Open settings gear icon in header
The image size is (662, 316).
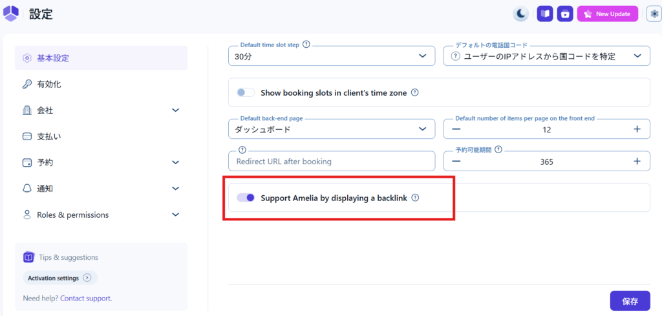[x=654, y=14]
